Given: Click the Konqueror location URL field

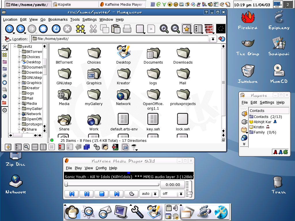Looking at the screenshot, I should click(120, 39).
